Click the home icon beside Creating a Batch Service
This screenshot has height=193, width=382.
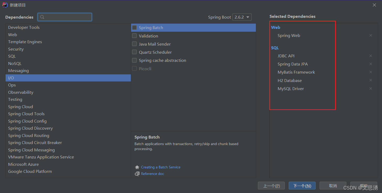137,167
